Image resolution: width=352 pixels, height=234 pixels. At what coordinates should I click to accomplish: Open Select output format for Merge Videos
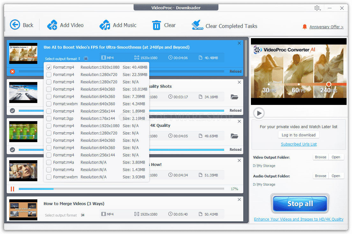click(61, 215)
